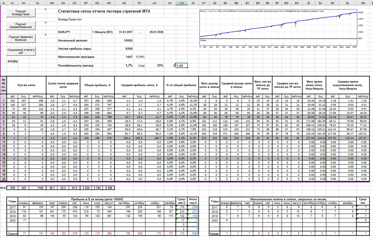
Task: Click the 'Средняя прибыль сетки, $' header
Action: [x=139, y=85]
